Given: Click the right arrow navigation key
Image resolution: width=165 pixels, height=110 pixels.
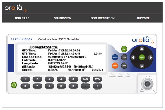Looking at the screenshot, I should point(151,57).
